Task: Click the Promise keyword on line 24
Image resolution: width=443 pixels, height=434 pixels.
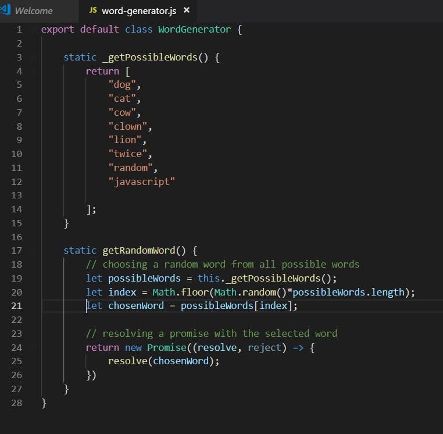Action: [x=167, y=347]
